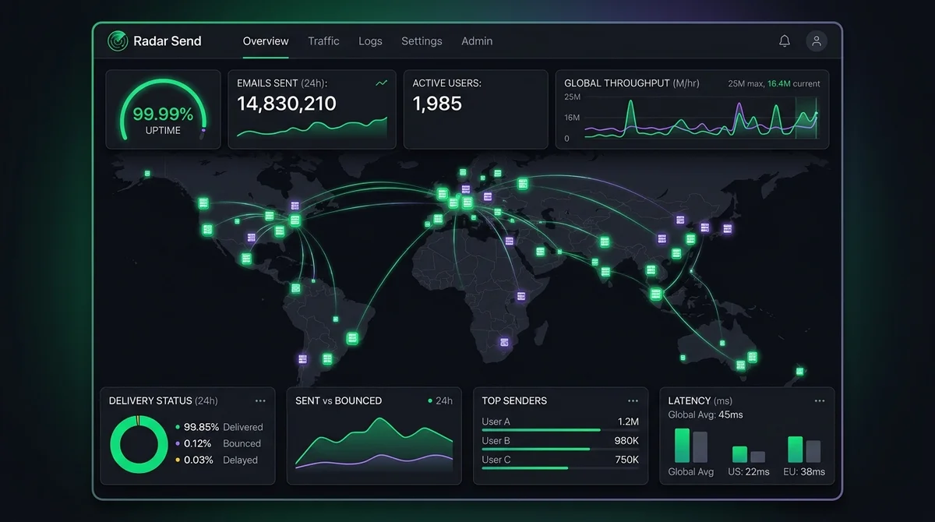The width and height of the screenshot is (935, 522).
Task: Click the active users value 1,985
Action: tap(437, 104)
